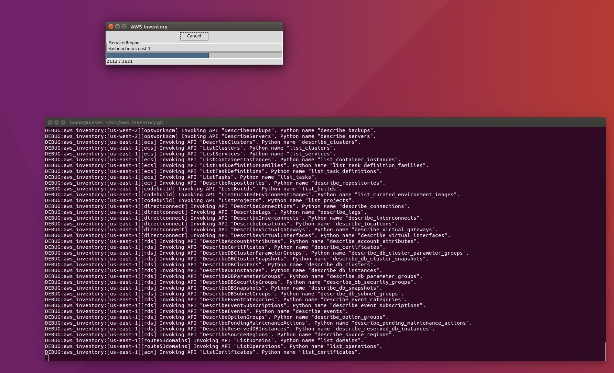Cancel the AWS Inventory scan
Viewport: 614px width, 373px height.
tap(194, 36)
